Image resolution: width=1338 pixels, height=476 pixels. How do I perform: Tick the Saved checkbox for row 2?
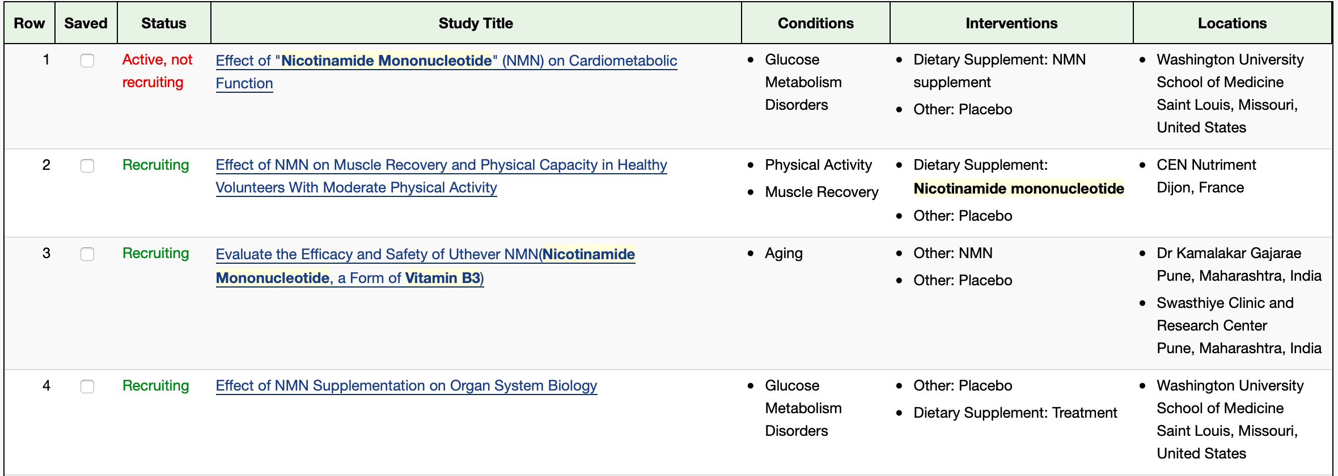click(87, 166)
